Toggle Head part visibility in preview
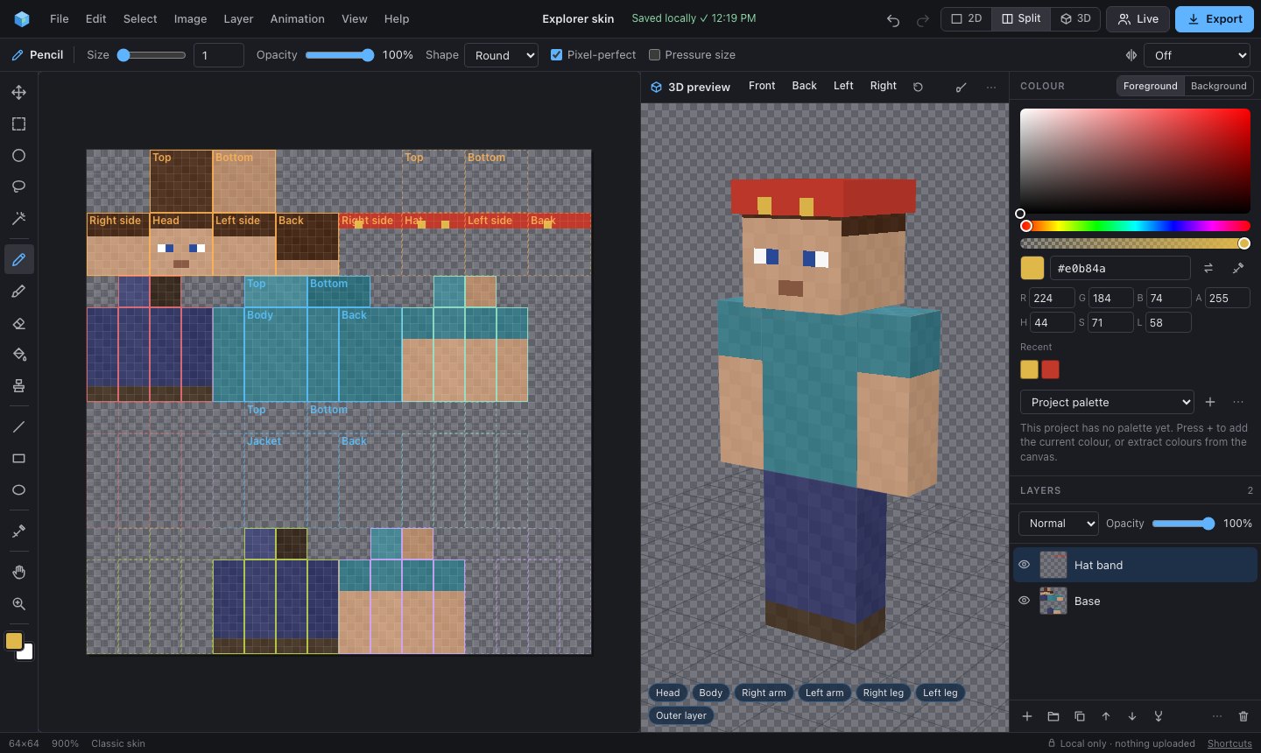The width and height of the screenshot is (1261, 753). tap(667, 693)
